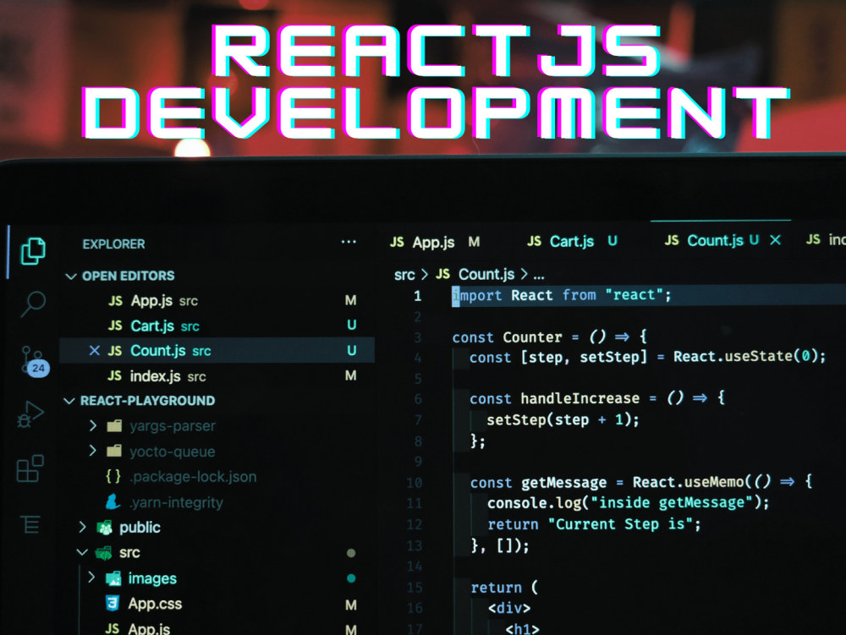846x635 pixels.
Task: Click yocto-queue folder icon
Action: pyautogui.click(x=114, y=451)
